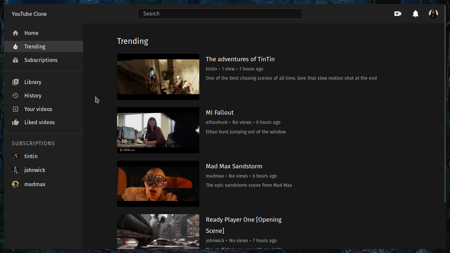Image resolution: width=450 pixels, height=253 pixels.
Task: Click the Trending flame icon
Action: [15, 46]
